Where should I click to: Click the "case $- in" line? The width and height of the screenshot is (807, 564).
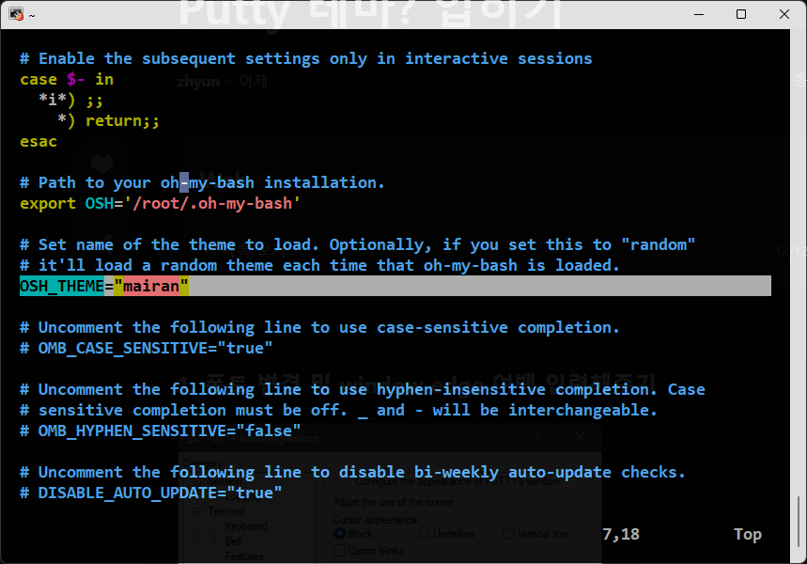tap(67, 79)
